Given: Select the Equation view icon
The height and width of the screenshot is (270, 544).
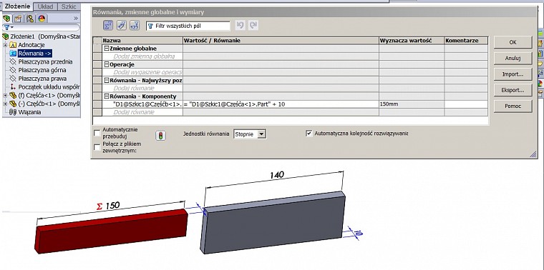Looking at the screenshot, I should click(x=108, y=25).
